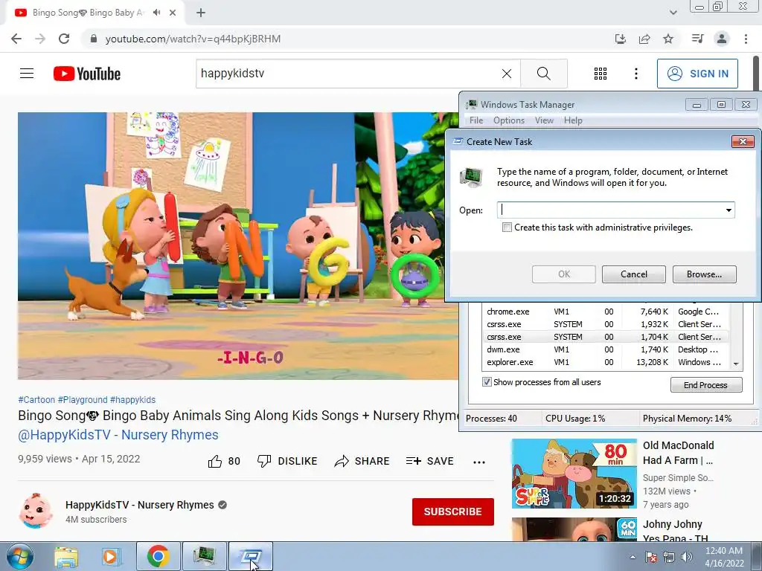Click the YouTube search box
This screenshot has height=571, width=762.
pyautogui.click(x=349, y=74)
